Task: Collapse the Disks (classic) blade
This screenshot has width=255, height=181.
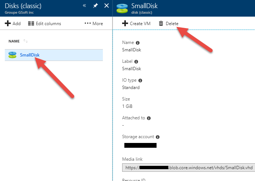Action: coord(84,6)
